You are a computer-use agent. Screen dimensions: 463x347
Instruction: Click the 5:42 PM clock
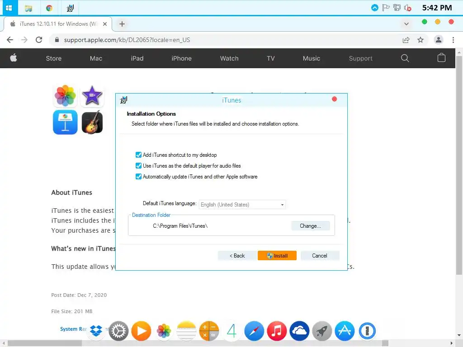437,8
